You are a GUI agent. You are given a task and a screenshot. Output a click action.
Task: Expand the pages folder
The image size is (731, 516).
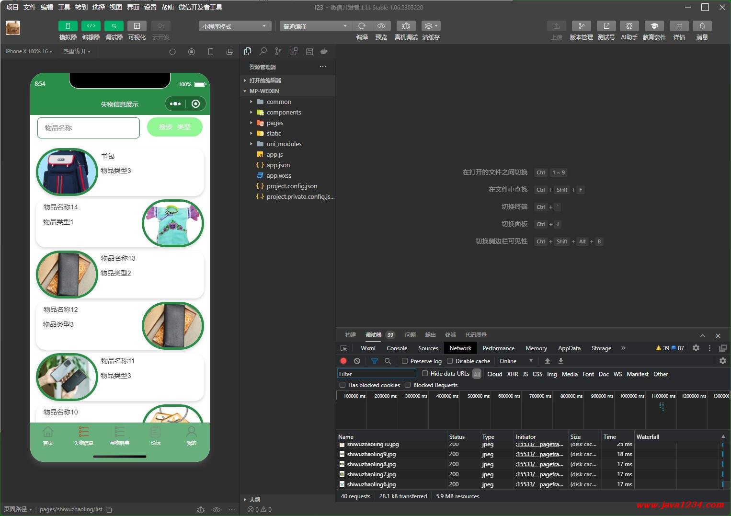coord(275,123)
